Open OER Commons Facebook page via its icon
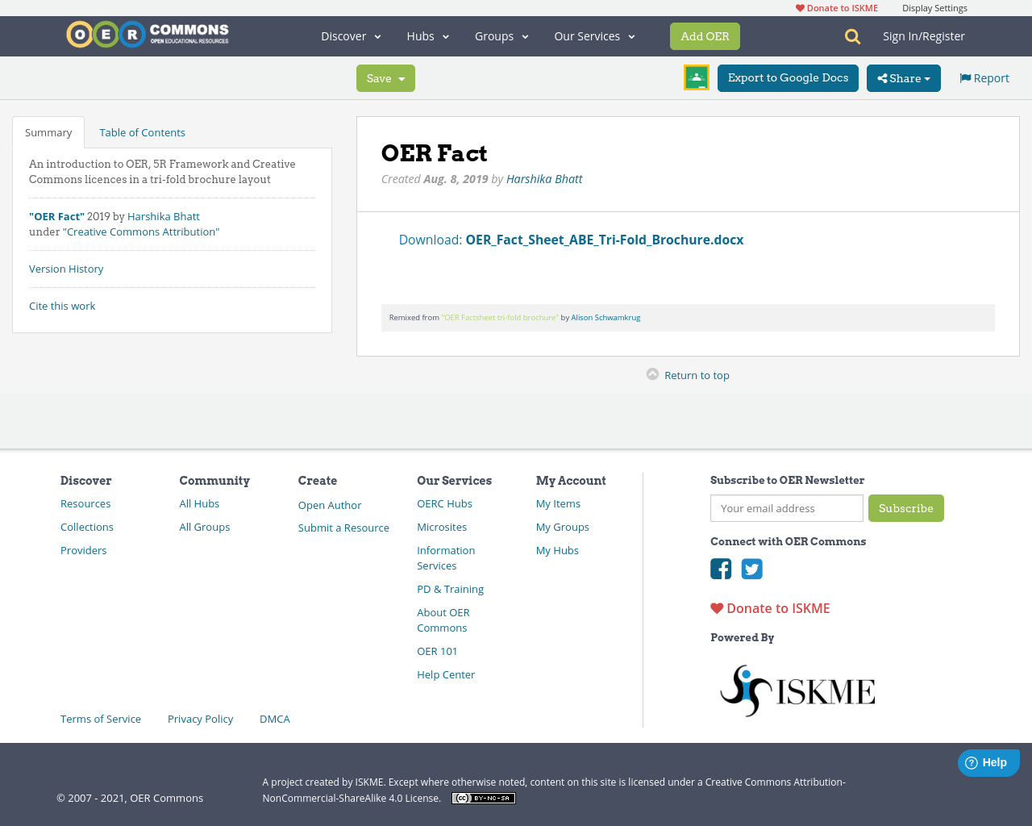The image size is (1032, 826). click(721, 569)
